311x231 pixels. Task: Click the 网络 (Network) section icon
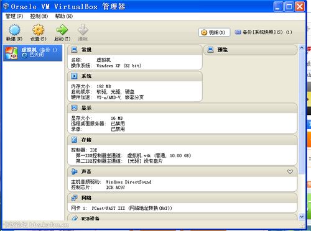74,198
